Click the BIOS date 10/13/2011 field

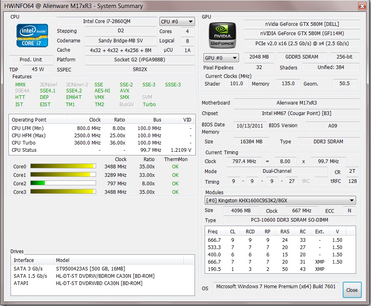point(250,126)
